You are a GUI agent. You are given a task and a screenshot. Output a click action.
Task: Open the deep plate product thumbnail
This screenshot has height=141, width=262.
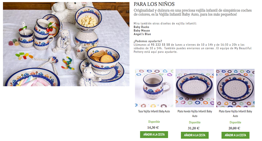point(195,88)
